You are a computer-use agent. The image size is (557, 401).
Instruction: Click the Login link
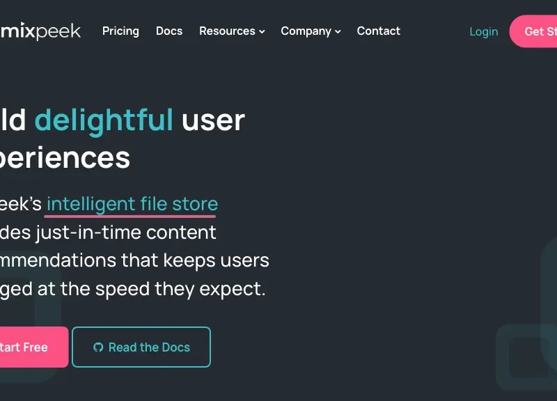[x=483, y=31]
